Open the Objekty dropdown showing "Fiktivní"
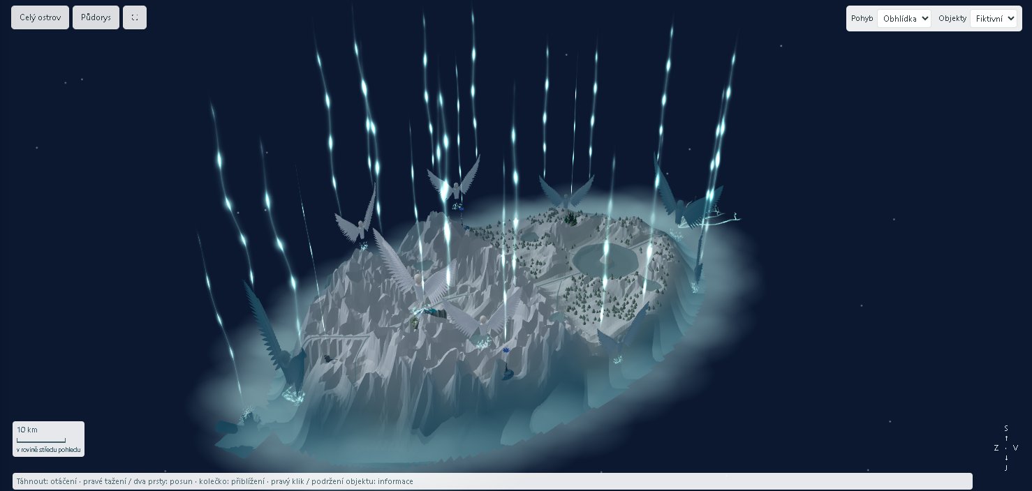This screenshot has height=491, width=1032. pyautogui.click(x=994, y=19)
